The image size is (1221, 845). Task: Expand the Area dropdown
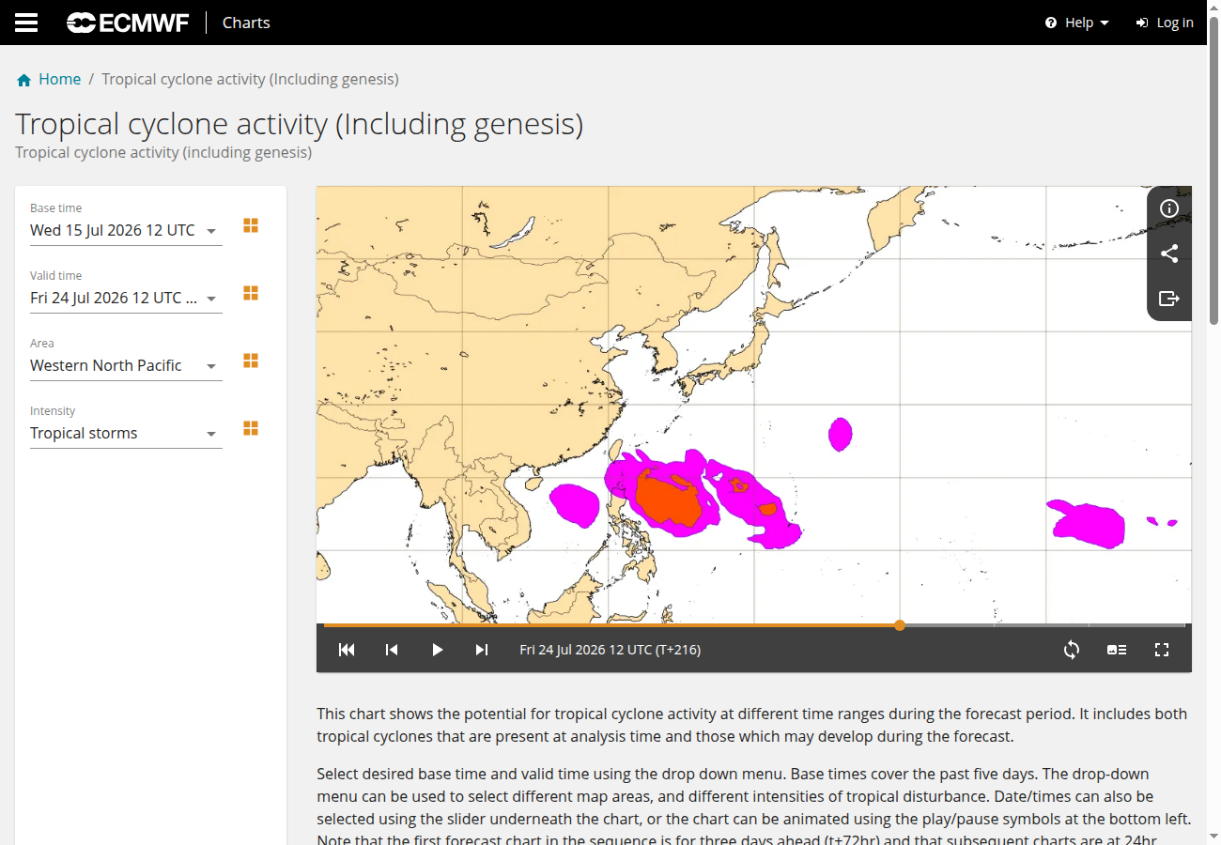click(x=126, y=366)
